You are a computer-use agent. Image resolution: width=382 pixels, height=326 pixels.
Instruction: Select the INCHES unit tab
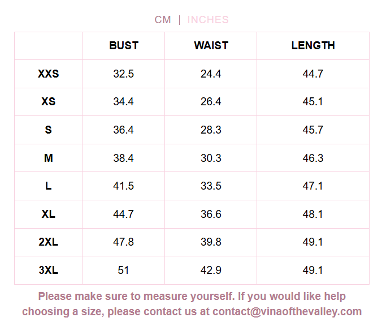(208, 20)
